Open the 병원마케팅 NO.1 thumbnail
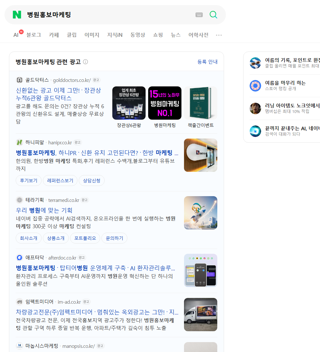Image resolution: width=320 pixels, height=352 pixels. (x=165, y=103)
